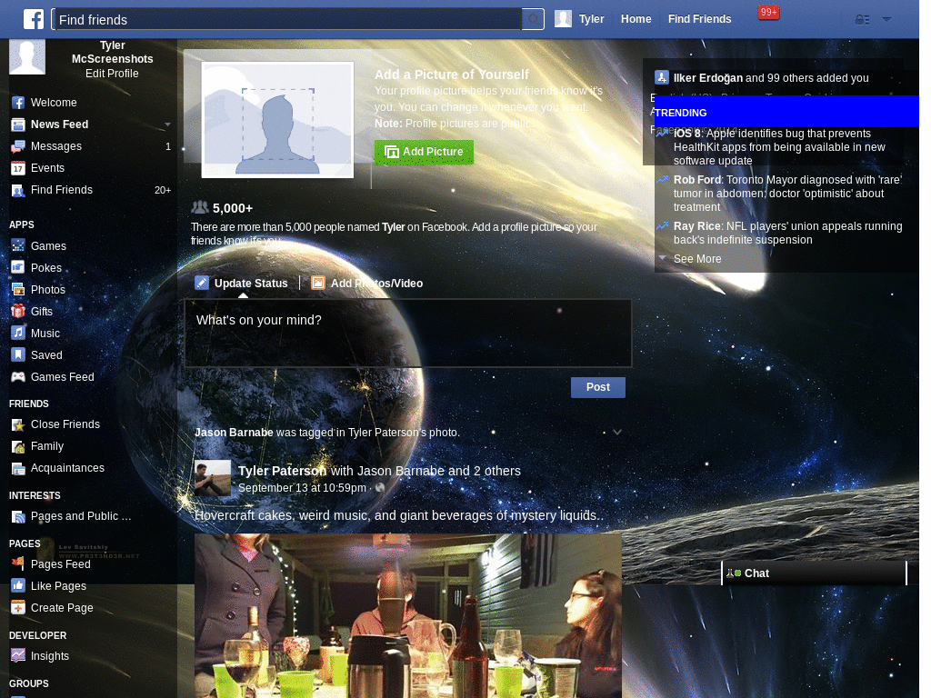Open privacy shortcuts lock icon

coord(862,20)
